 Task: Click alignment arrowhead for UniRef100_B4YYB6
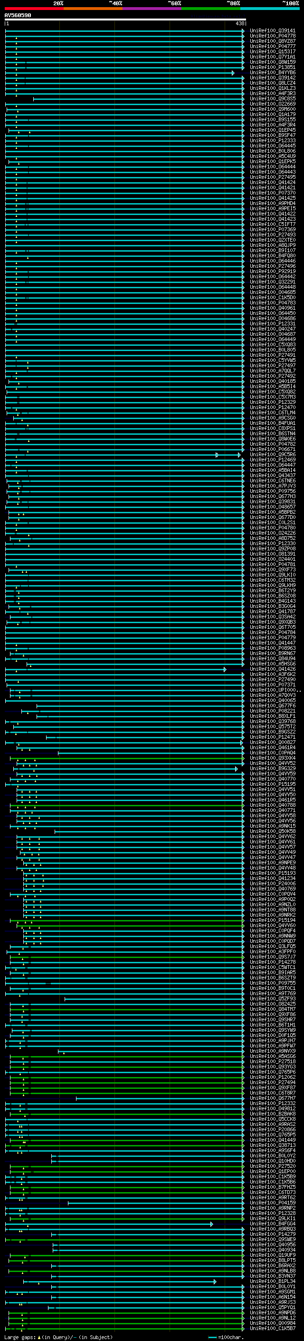click(233, 73)
